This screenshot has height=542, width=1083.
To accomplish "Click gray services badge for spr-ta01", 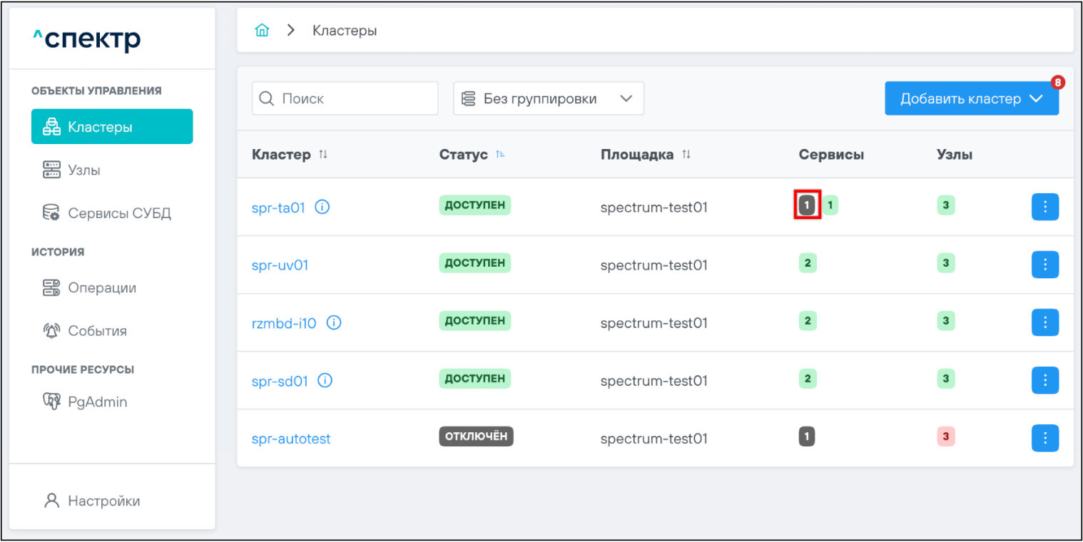I will (807, 206).
